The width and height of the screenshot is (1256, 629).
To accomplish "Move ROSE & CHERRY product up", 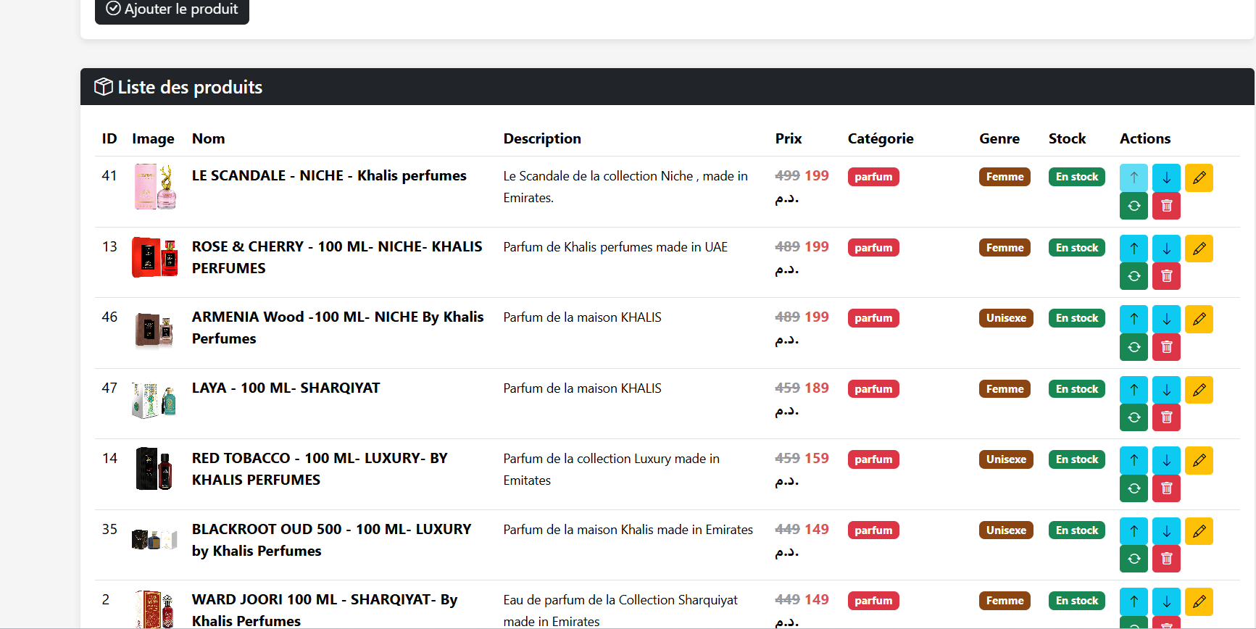I will click(1134, 249).
